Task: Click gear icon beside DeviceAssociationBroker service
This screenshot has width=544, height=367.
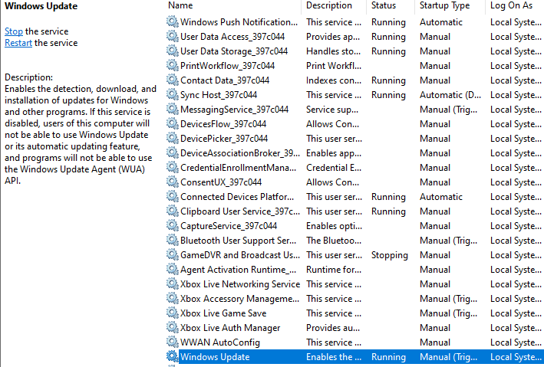Action: [x=172, y=152]
